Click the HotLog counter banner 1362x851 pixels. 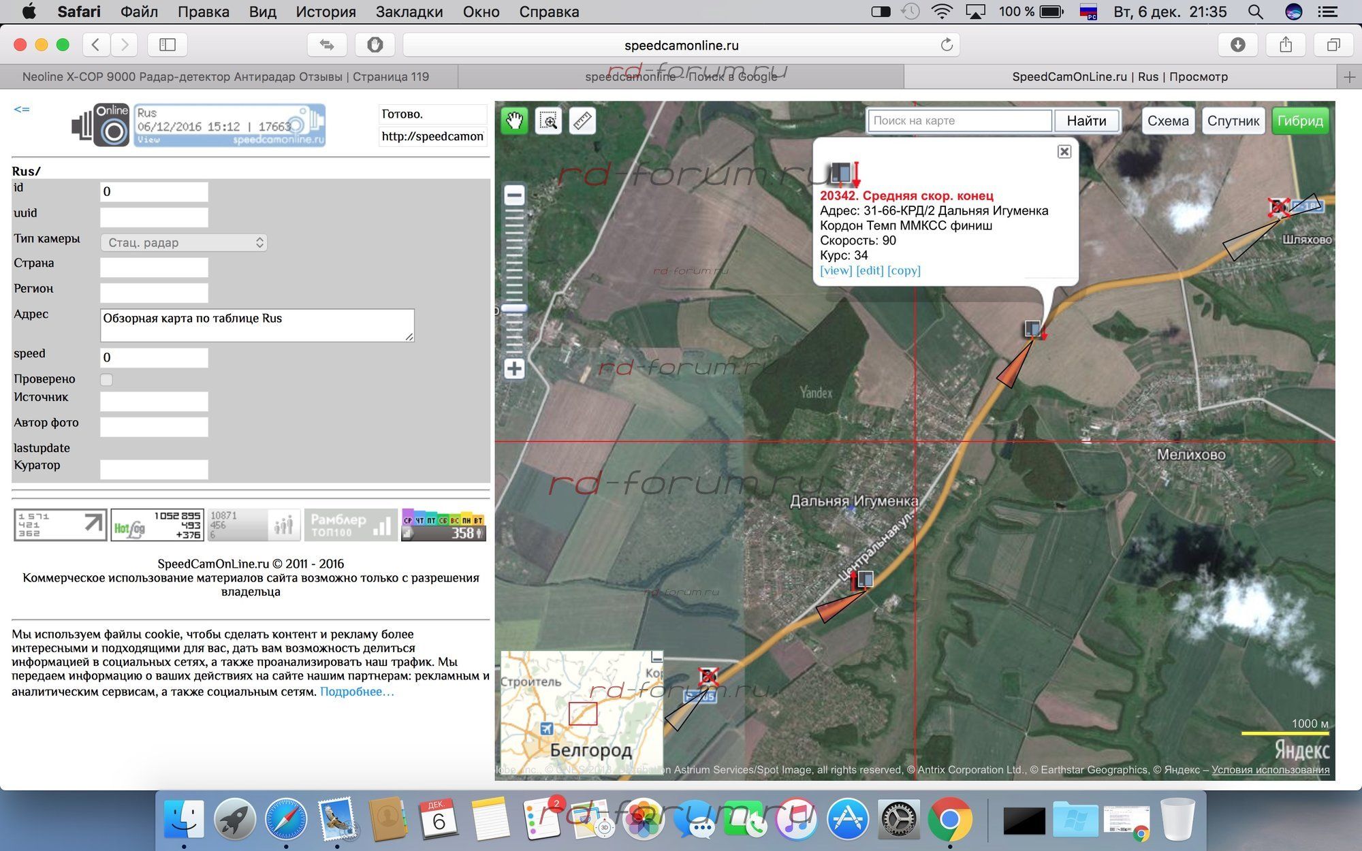coord(157,525)
